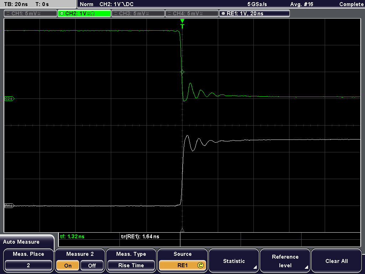The image size is (365, 274).
Task: Open the Meas. Type Rise Time selector
Action: tap(131, 265)
